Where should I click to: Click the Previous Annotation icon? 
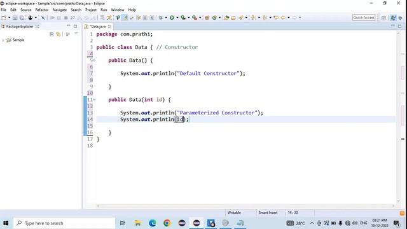click(x=265, y=18)
